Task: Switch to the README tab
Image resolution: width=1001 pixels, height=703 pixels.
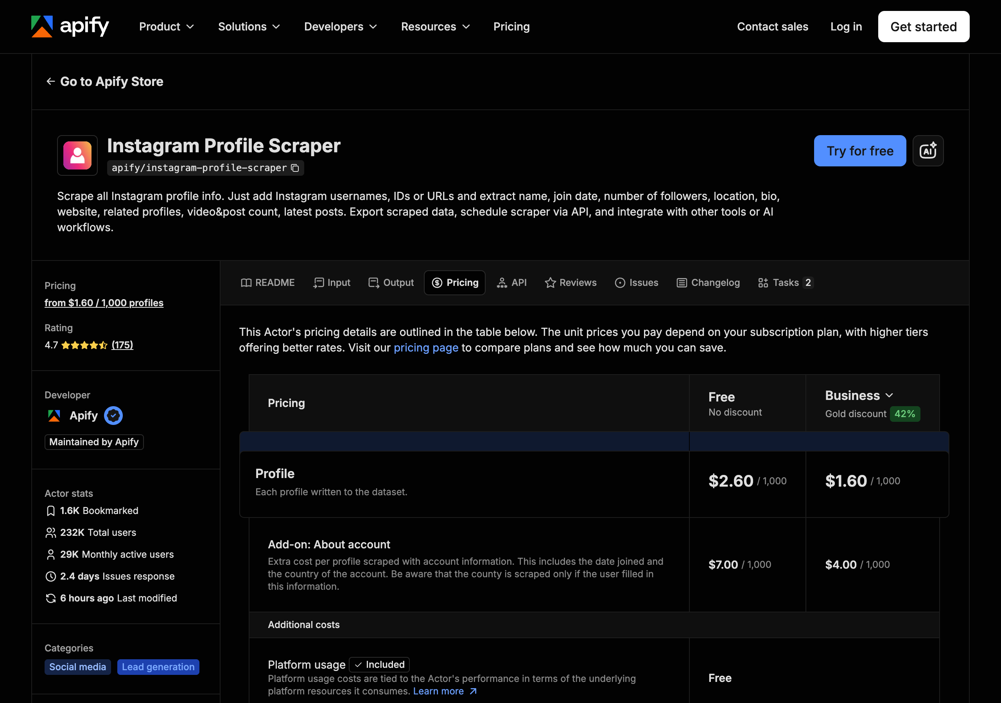Action: [x=268, y=283]
